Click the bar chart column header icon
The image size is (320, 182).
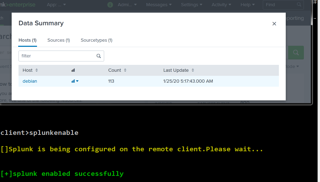(73, 70)
